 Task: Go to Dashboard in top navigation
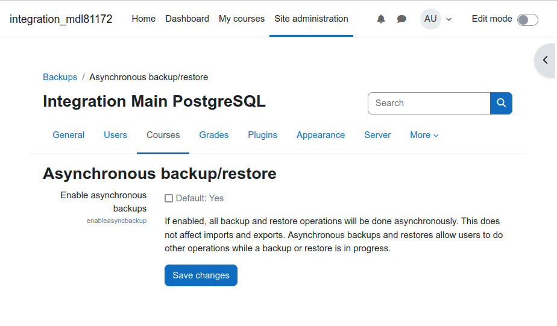click(x=187, y=19)
